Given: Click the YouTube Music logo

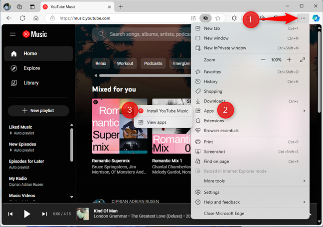Looking at the screenshot, I should pos(34,34).
